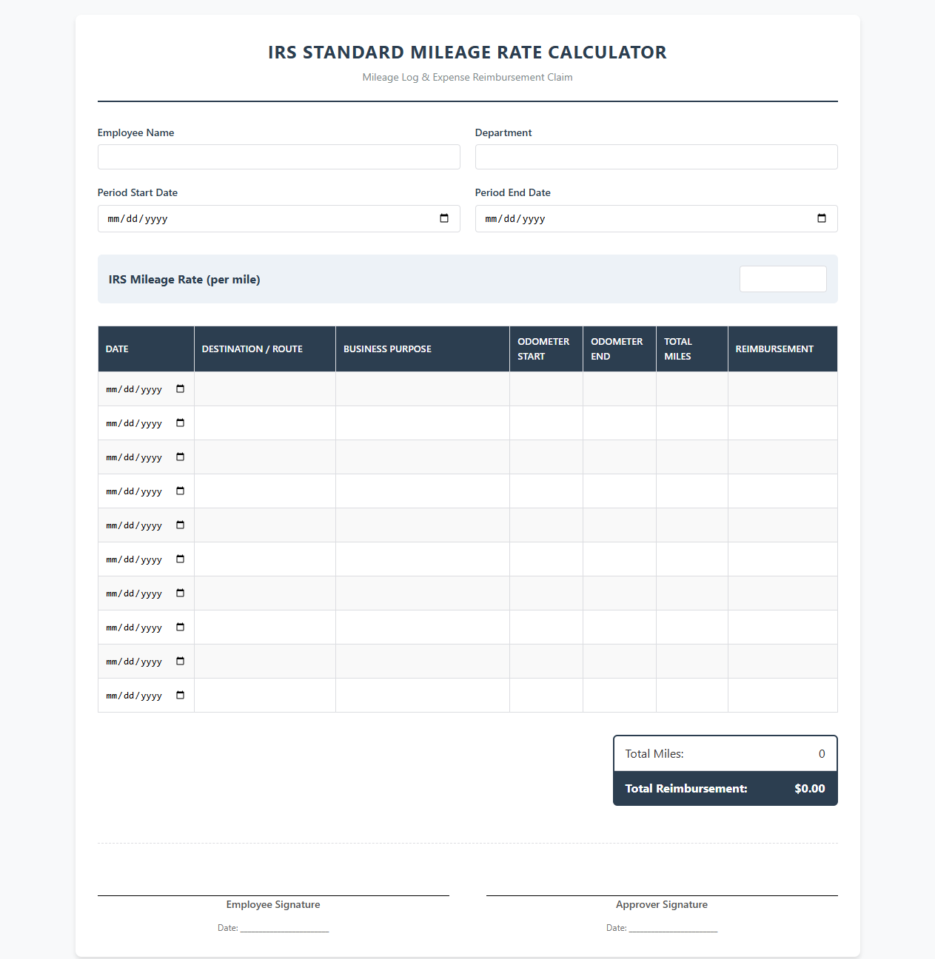Open Period Start Date calendar picker

coord(444,218)
